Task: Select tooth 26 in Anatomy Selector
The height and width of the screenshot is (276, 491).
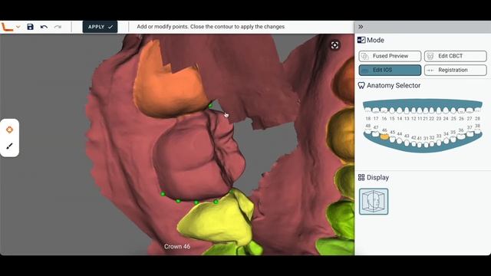Action: 461,110
